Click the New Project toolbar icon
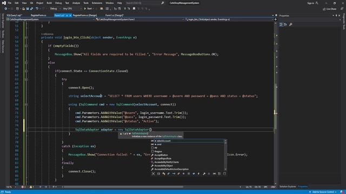This screenshot has width=346, height=194. [x=17, y=9]
